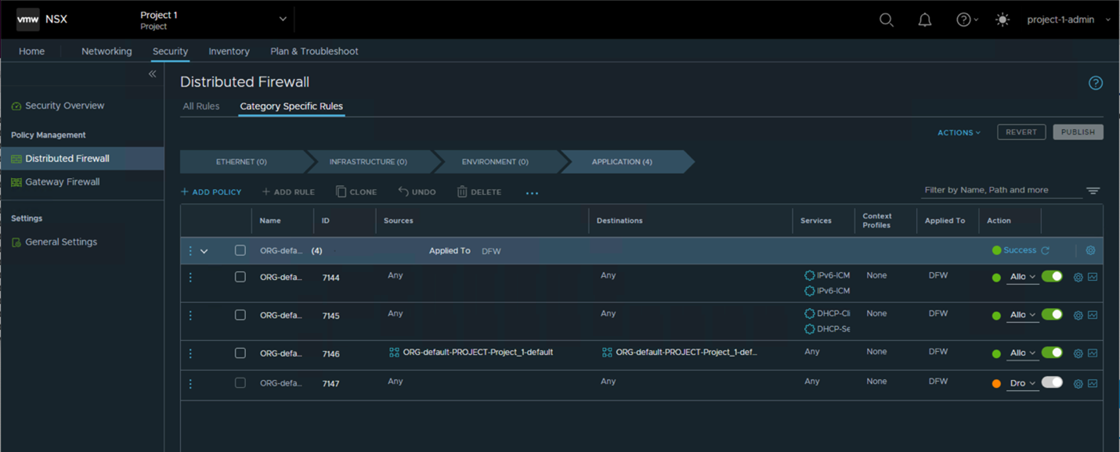Image resolution: width=1120 pixels, height=452 pixels.
Task: Open the ACTIONS dropdown menu
Action: point(957,132)
